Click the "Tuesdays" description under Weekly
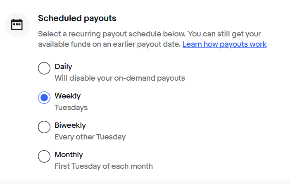290x187 pixels. 71,108
